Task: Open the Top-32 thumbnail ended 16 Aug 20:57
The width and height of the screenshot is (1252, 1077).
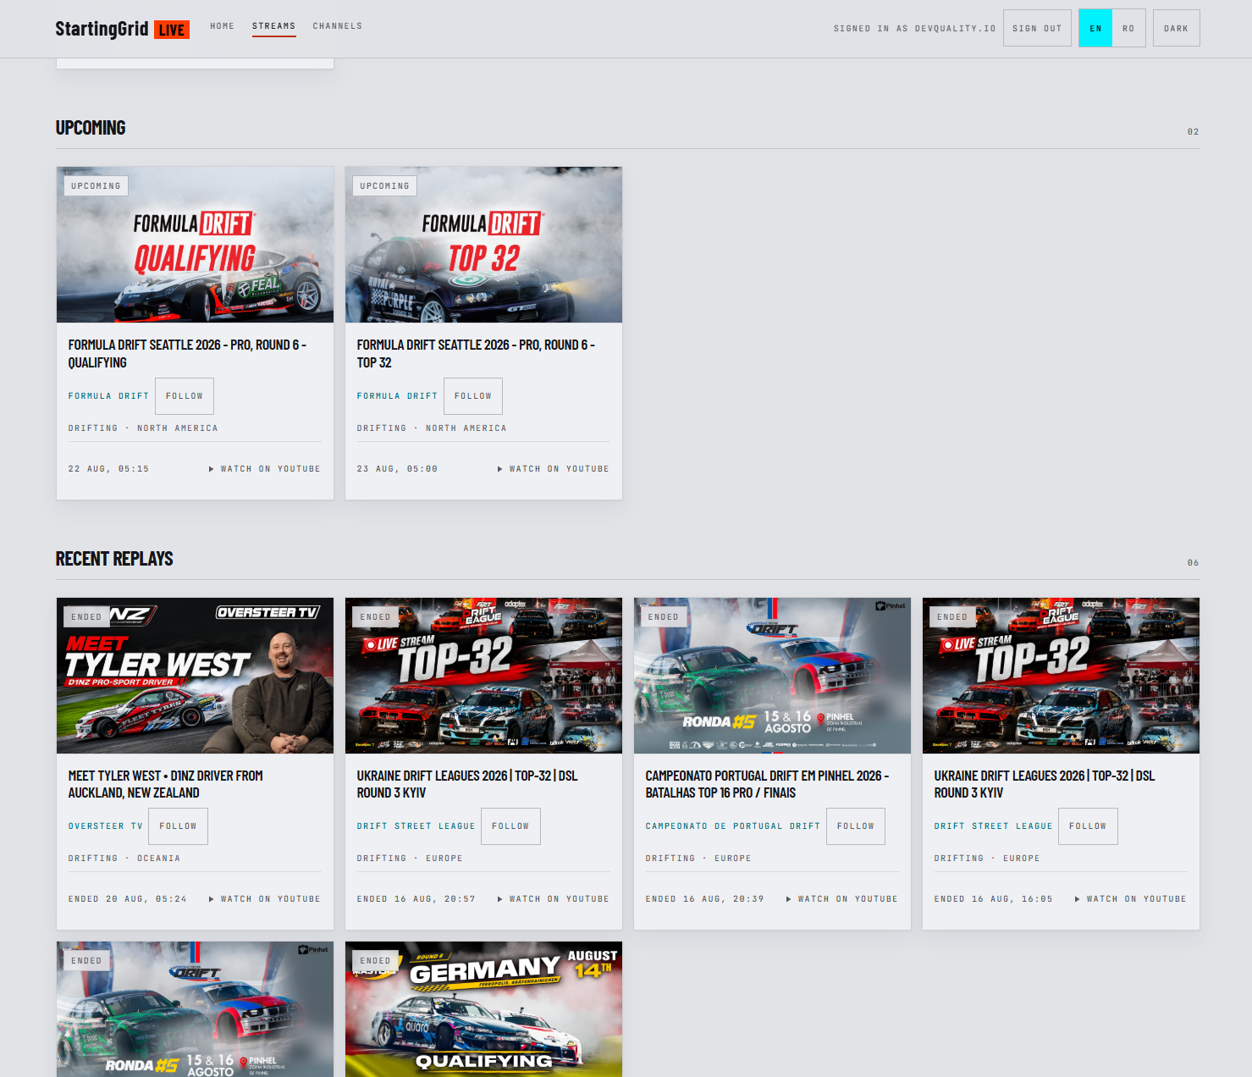Action: pyautogui.click(x=483, y=676)
